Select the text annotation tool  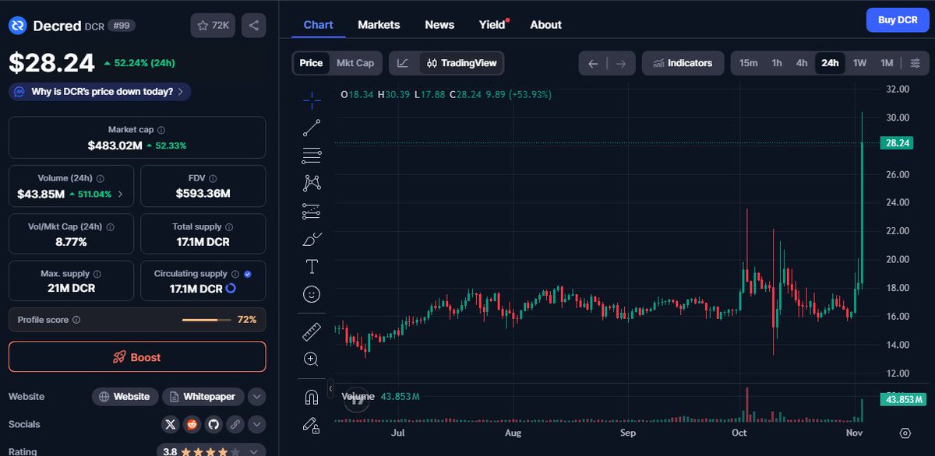(x=312, y=266)
